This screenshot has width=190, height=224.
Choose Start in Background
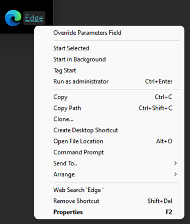click(109, 59)
